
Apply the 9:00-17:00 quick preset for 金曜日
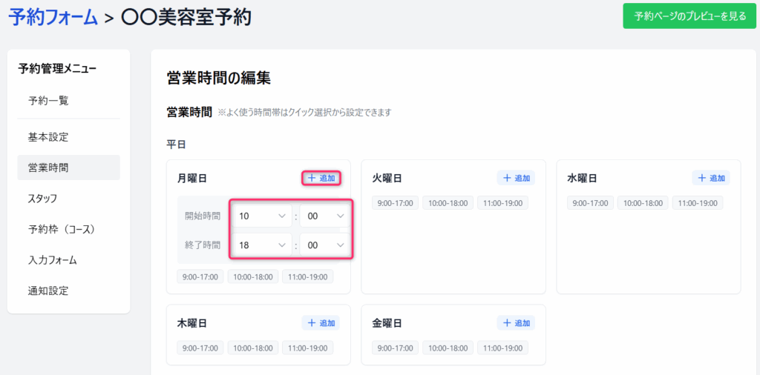point(395,348)
